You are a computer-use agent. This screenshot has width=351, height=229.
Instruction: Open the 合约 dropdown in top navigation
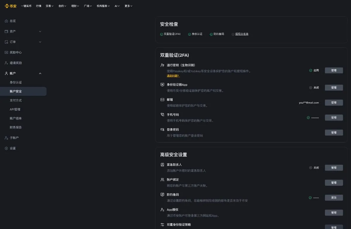62,6
